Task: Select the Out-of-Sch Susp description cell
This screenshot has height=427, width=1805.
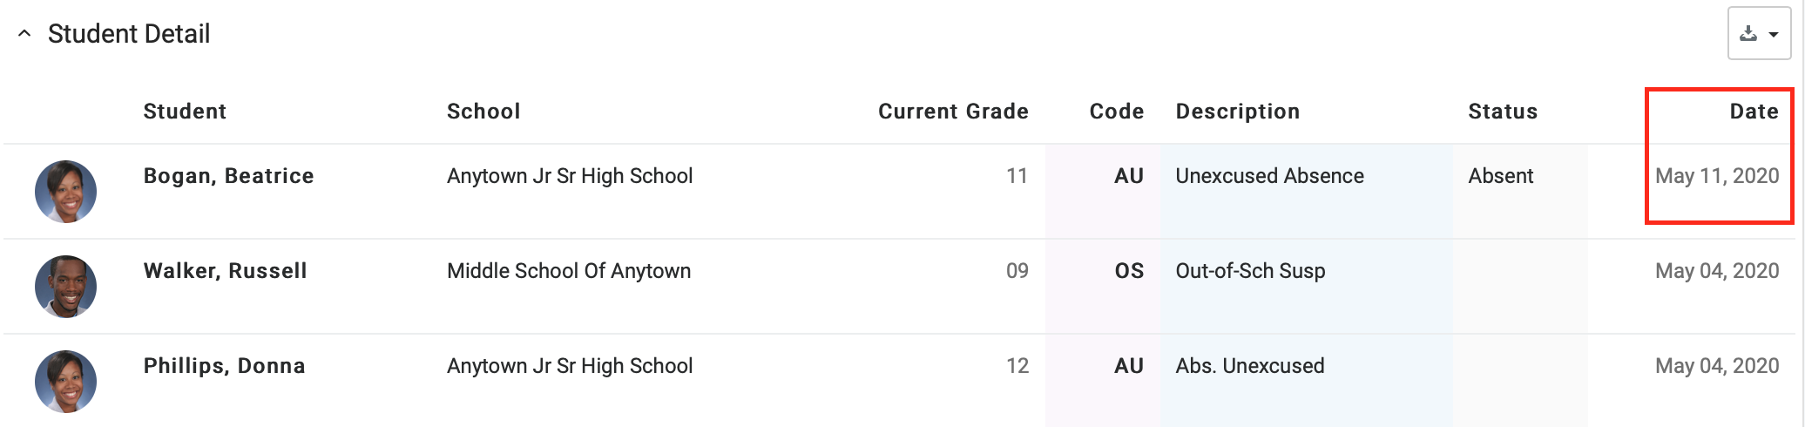Action: click(x=1250, y=271)
